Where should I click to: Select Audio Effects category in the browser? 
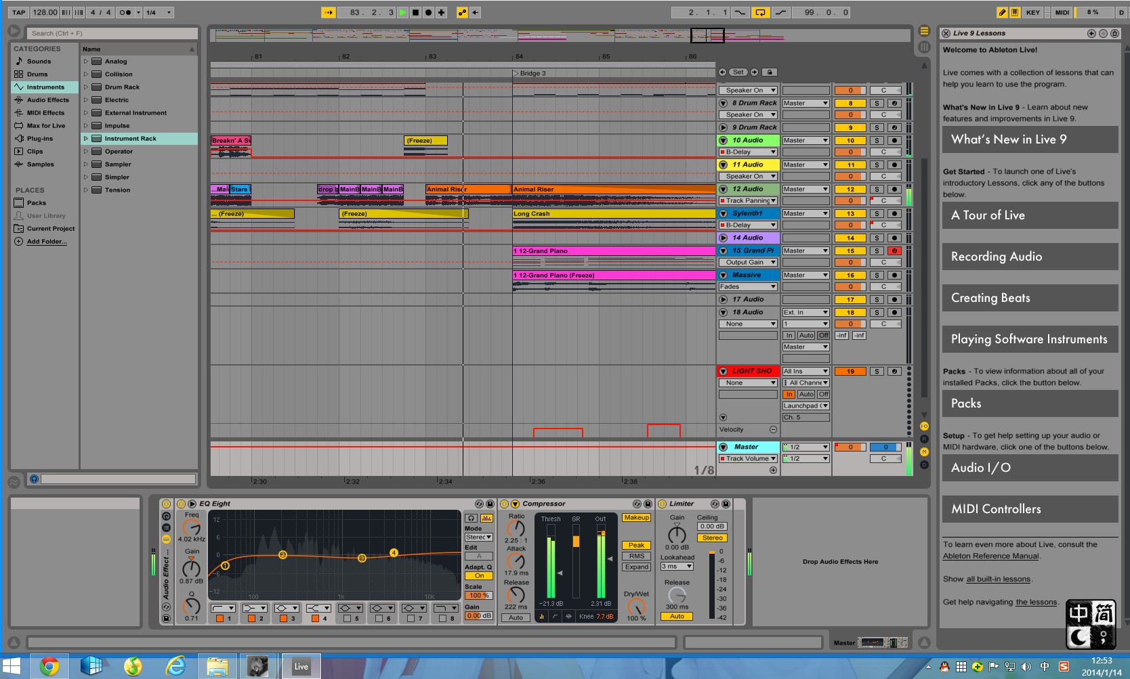[47, 100]
